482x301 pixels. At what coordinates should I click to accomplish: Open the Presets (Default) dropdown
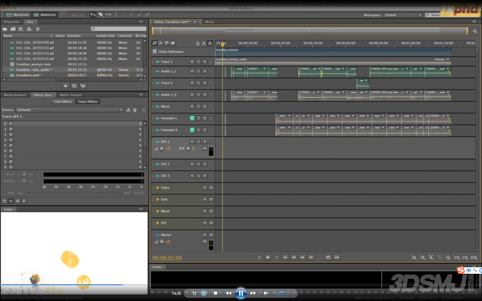point(70,110)
